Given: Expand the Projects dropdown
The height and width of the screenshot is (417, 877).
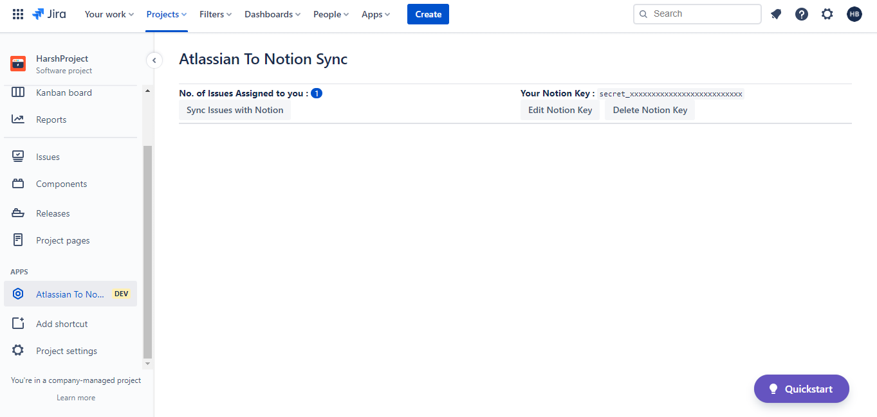Looking at the screenshot, I should (x=167, y=14).
